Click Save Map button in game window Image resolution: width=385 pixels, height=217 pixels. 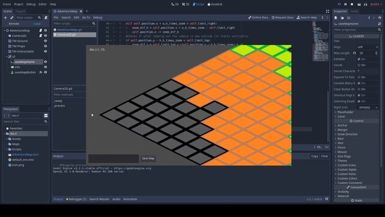[x=148, y=159]
